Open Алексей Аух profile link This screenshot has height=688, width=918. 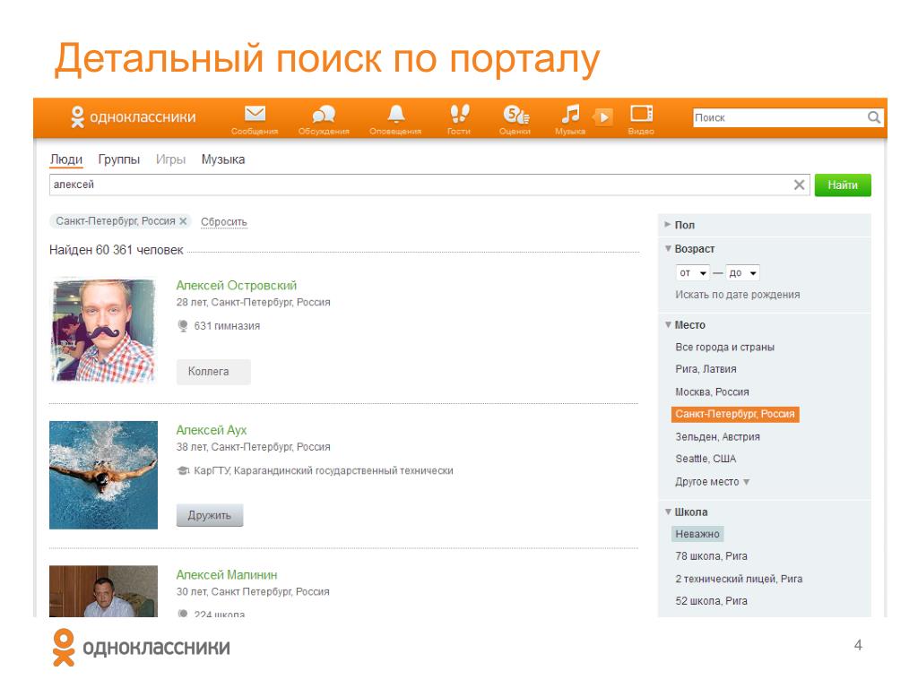[212, 430]
